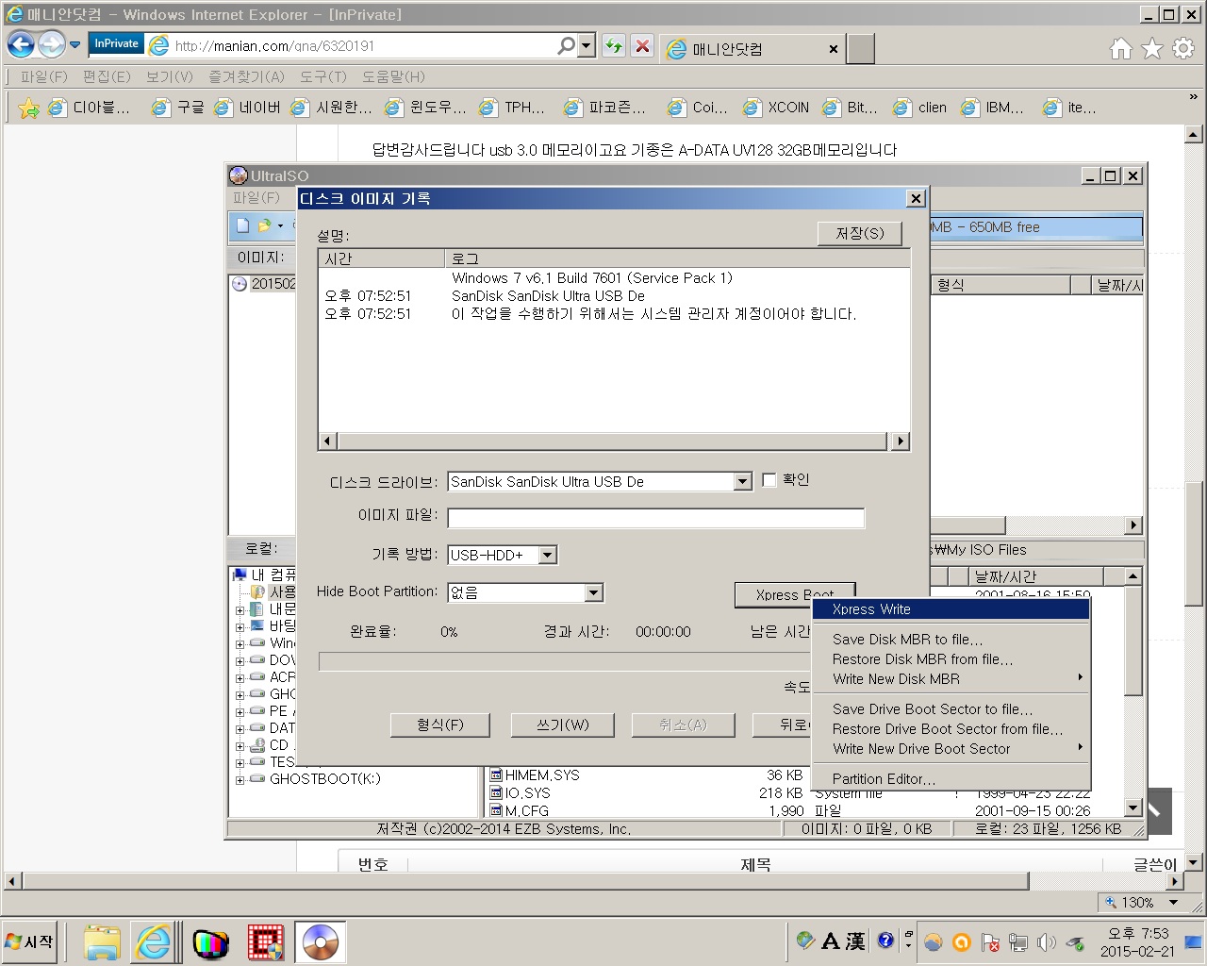Select Save Drive Boot Sector to file
Screen dimensions: 1207x966
951,709
